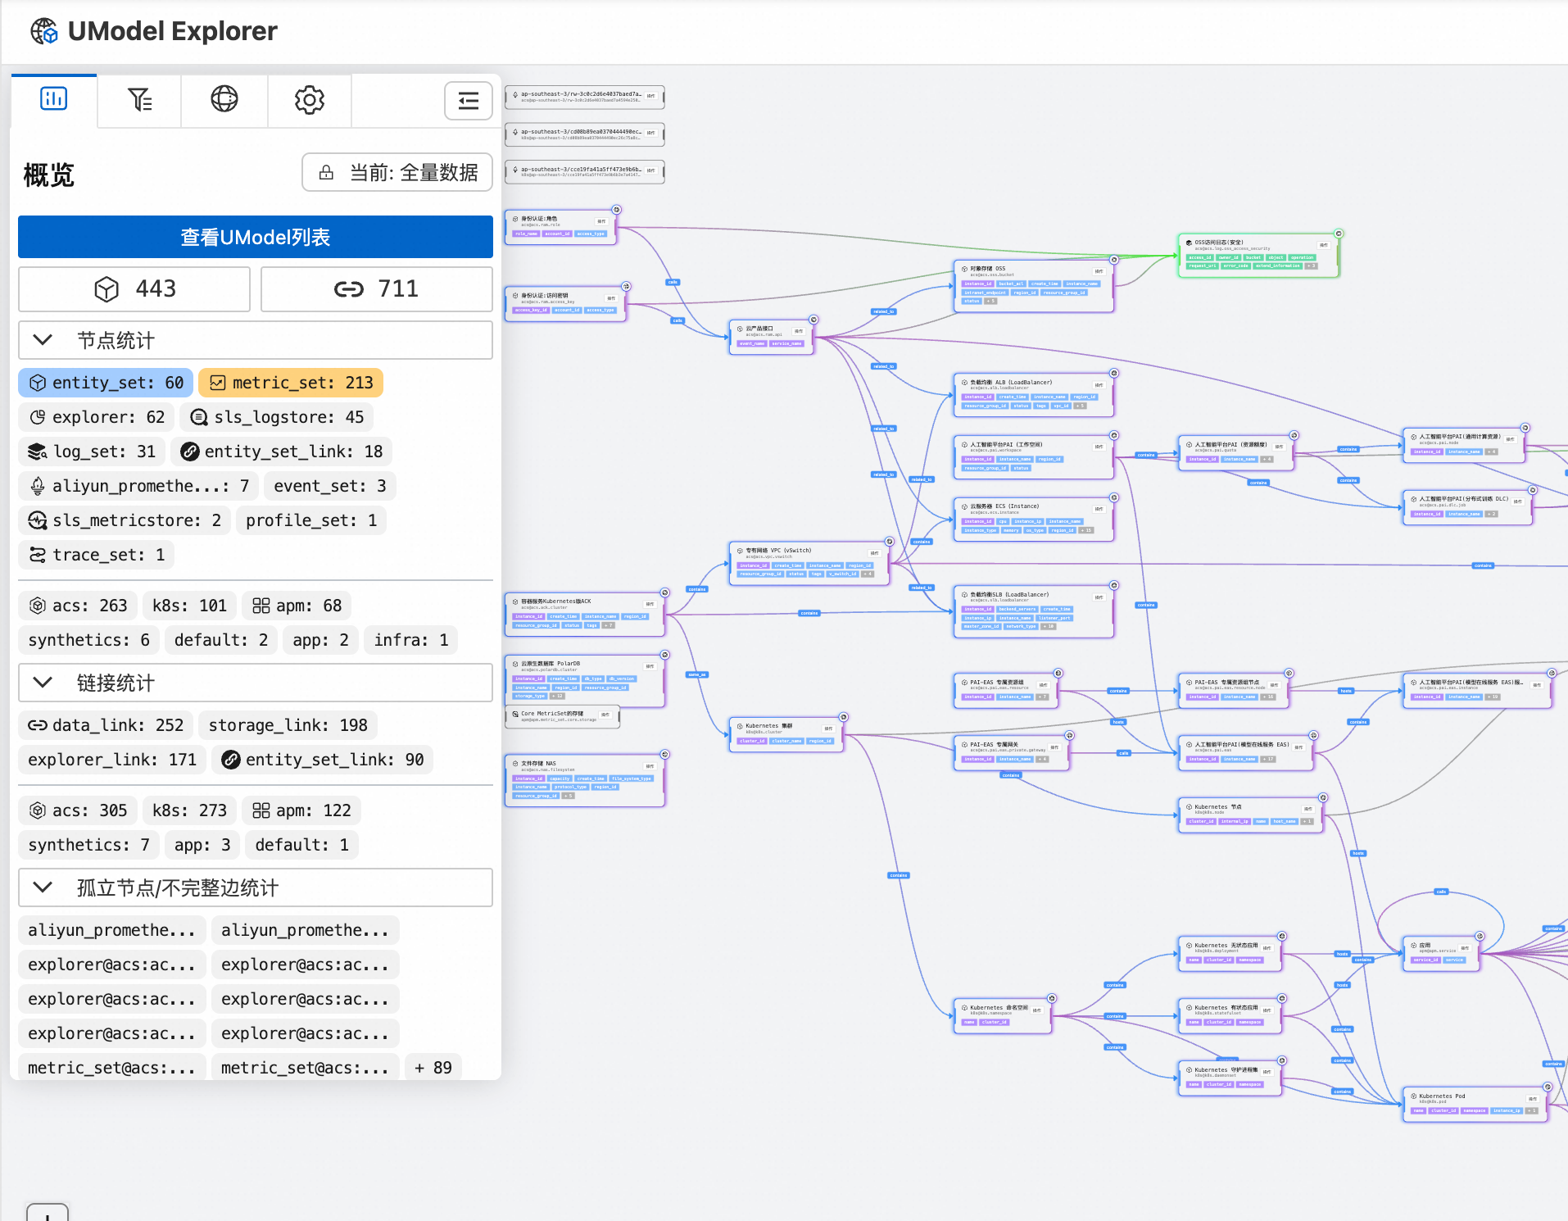Toggle the log_set: 31 filter tag
Viewport: 1568px width, 1221px height.
[x=92, y=452]
